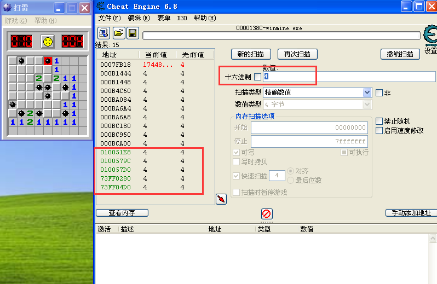The width and height of the screenshot is (437, 284).
Task: Add selected address with red arrow icon
Action: coord(221,199)
